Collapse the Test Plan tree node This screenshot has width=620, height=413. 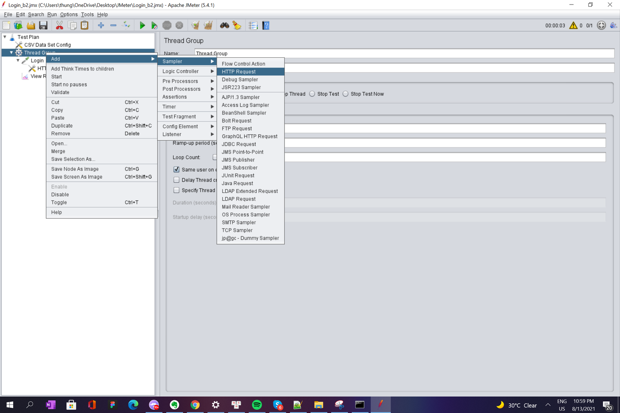pyautogui.click(x=5, y=37)
